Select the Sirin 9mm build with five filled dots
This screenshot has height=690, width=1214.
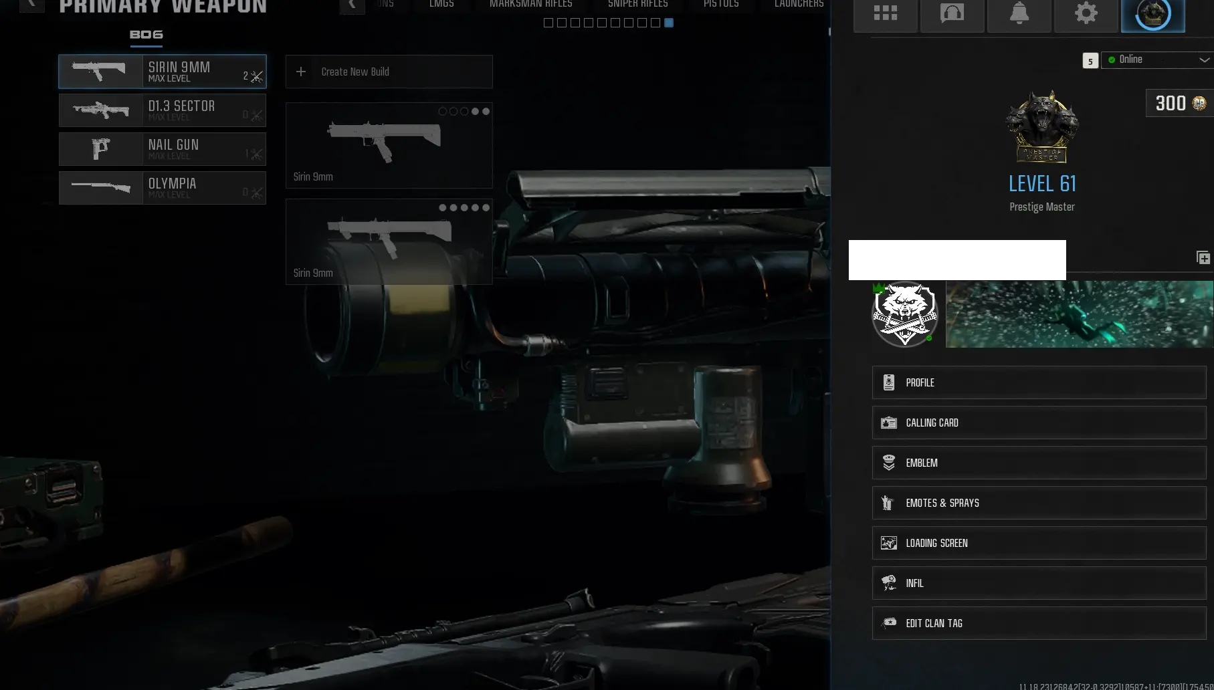[x=389, y=241]
